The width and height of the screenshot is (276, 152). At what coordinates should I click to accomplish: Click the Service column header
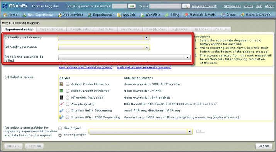point(65,78)
